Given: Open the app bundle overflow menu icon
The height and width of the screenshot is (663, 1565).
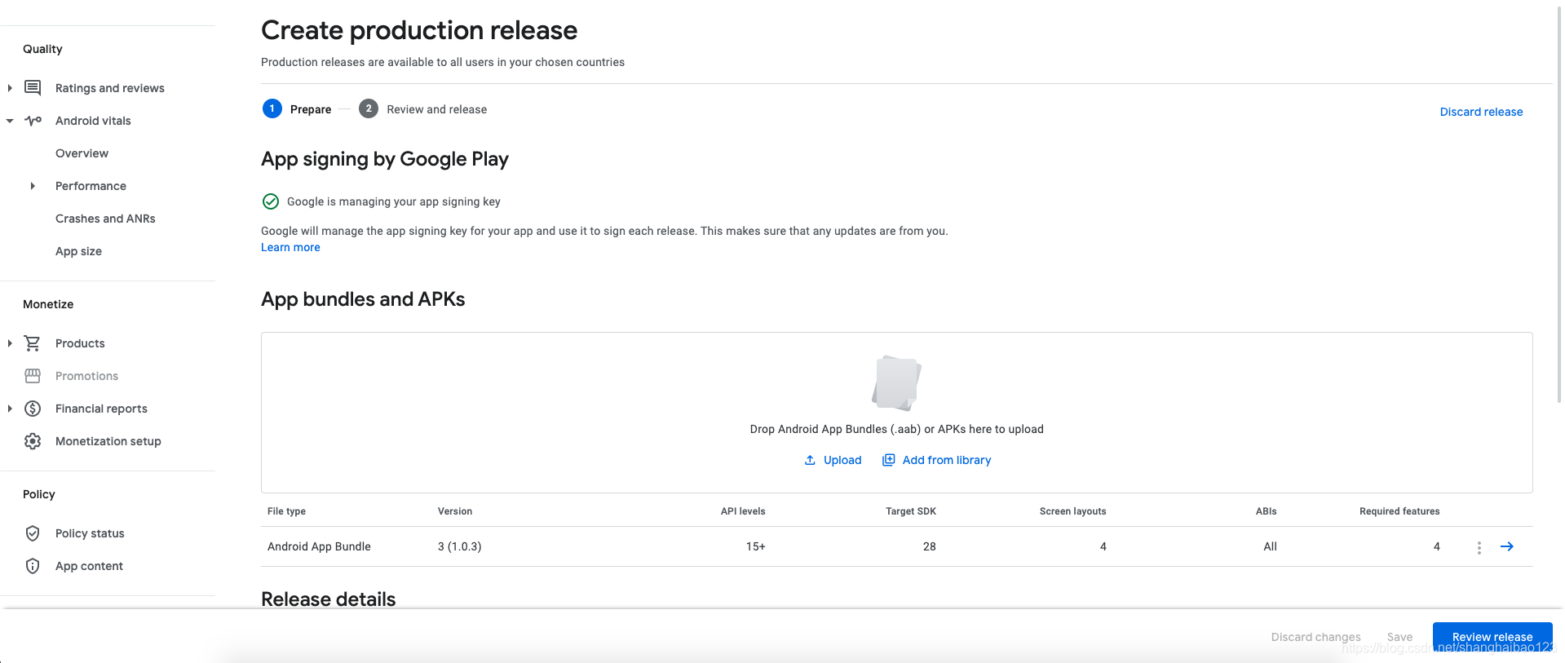Looking at the screenshot, I should point(1479,546).
